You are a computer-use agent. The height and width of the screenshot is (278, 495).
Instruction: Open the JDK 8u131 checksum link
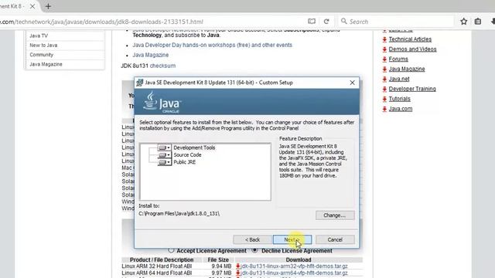click(162, 66)
